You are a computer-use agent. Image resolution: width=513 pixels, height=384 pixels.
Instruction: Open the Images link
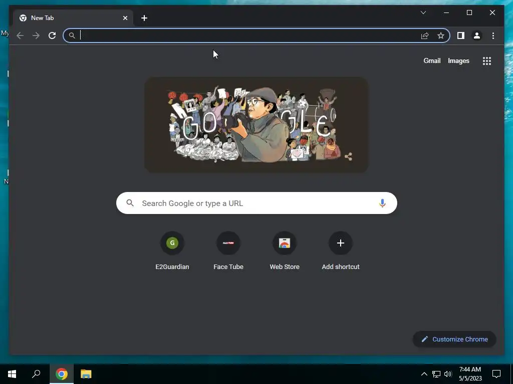(x=458, y=60)
